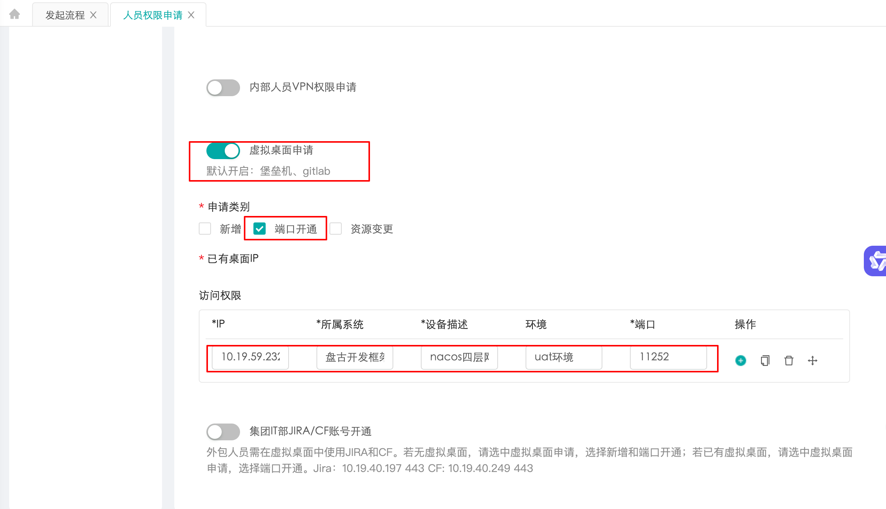Edit 设备描述 field with nacos text

(459, 358)
